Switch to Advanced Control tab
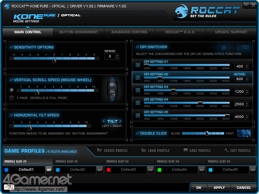The width and height of the screenshot is (259, 194). [x=130, y=32]
